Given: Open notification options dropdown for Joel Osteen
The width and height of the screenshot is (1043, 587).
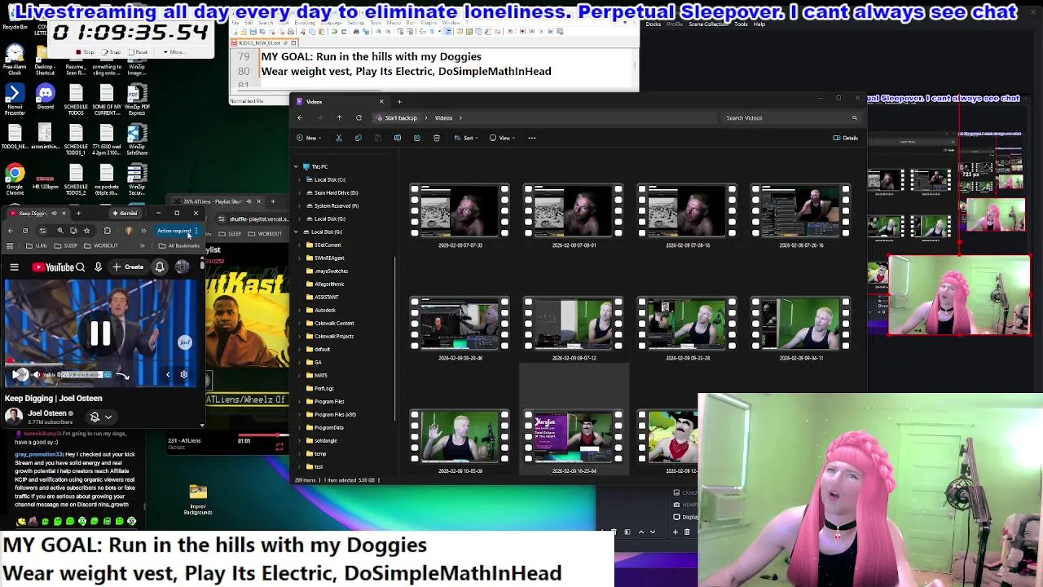Looking at the screenshot, I should 108,417.
